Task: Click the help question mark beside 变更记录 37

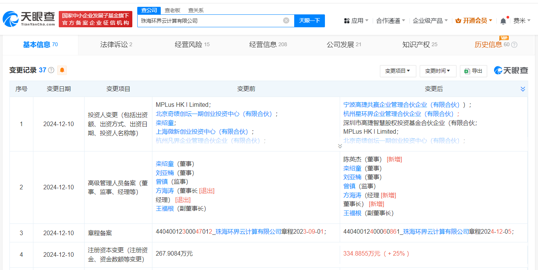Action: [51, 70]
